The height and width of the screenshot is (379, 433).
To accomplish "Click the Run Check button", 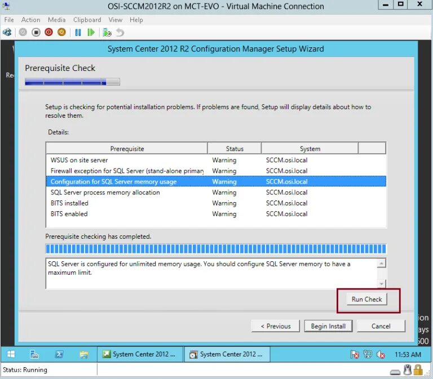I will tap(366, 299).
